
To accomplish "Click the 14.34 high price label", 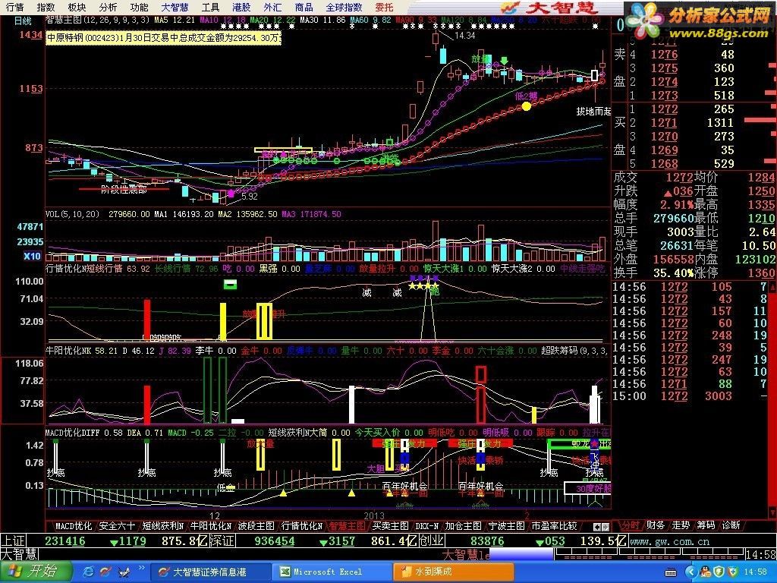I will 464,36.
